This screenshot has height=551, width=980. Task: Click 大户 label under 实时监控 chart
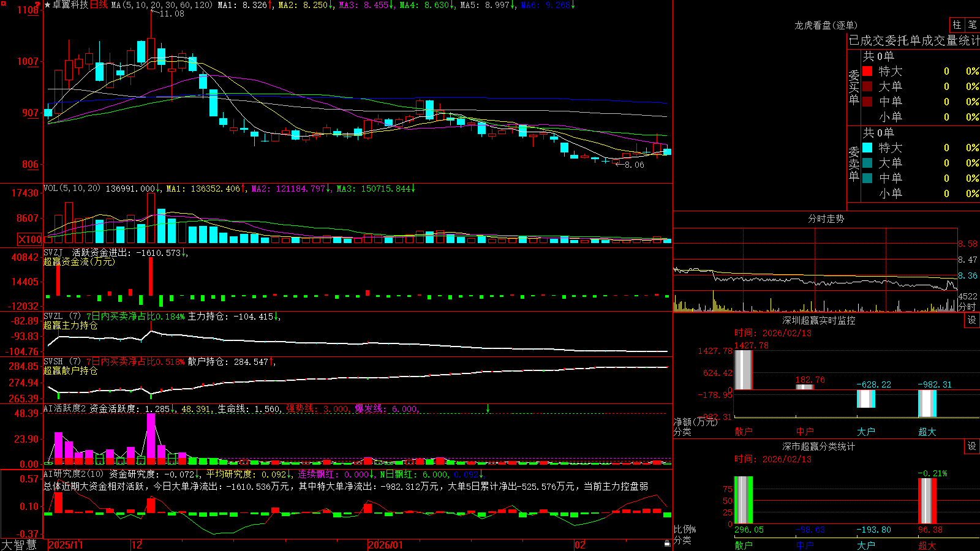[x=865, y=432]
